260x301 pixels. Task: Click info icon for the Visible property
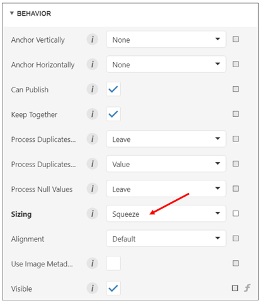93,288
